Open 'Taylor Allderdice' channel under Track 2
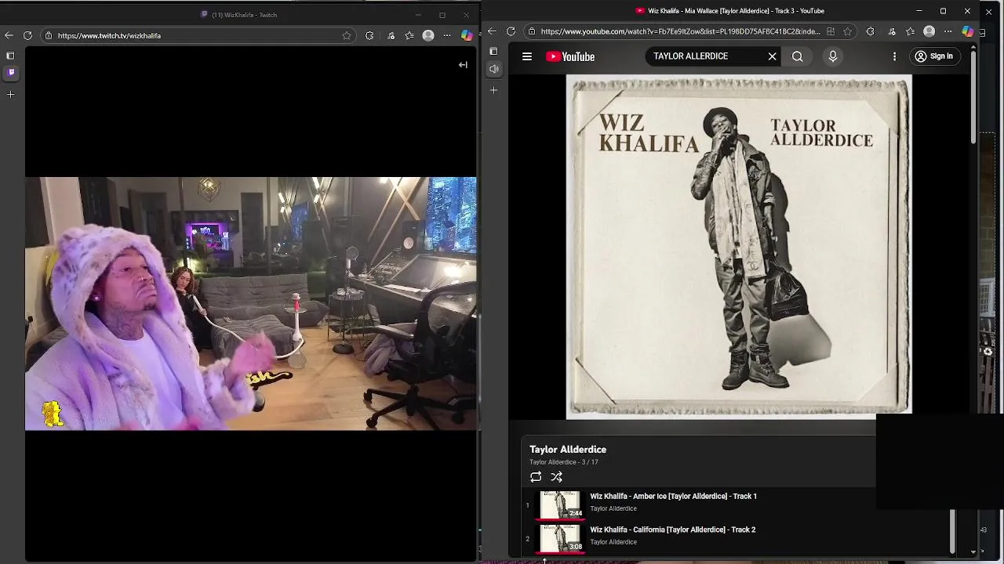1004x564 pixels. pos(613,542)
